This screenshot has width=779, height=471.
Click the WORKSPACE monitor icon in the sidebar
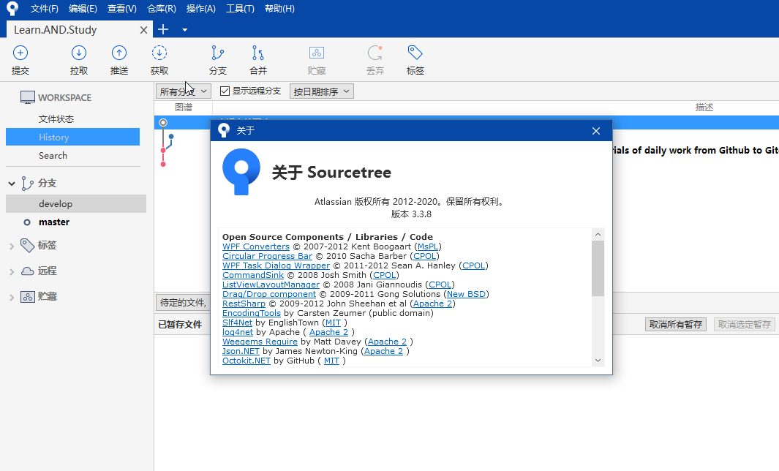27,97
